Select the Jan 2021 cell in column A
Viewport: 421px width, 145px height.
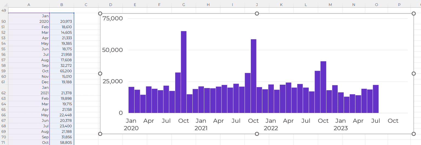[29, 90]
